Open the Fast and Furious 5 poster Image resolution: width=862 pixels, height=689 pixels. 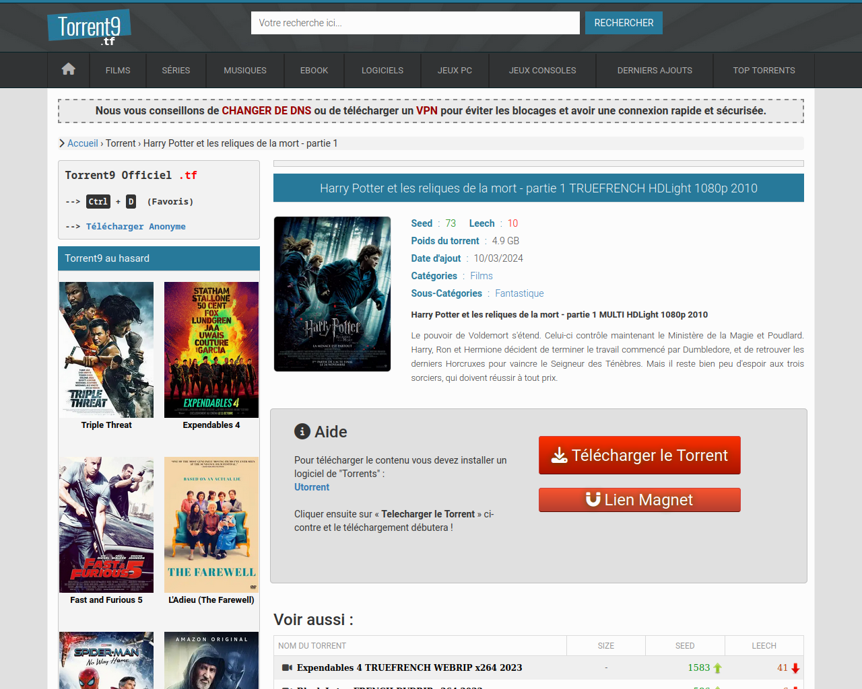tap(106, 525)
